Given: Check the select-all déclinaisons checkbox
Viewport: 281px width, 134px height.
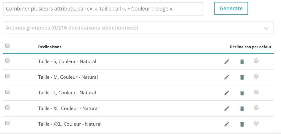Looking at the screenshot, I should click(x=8, y=46).
